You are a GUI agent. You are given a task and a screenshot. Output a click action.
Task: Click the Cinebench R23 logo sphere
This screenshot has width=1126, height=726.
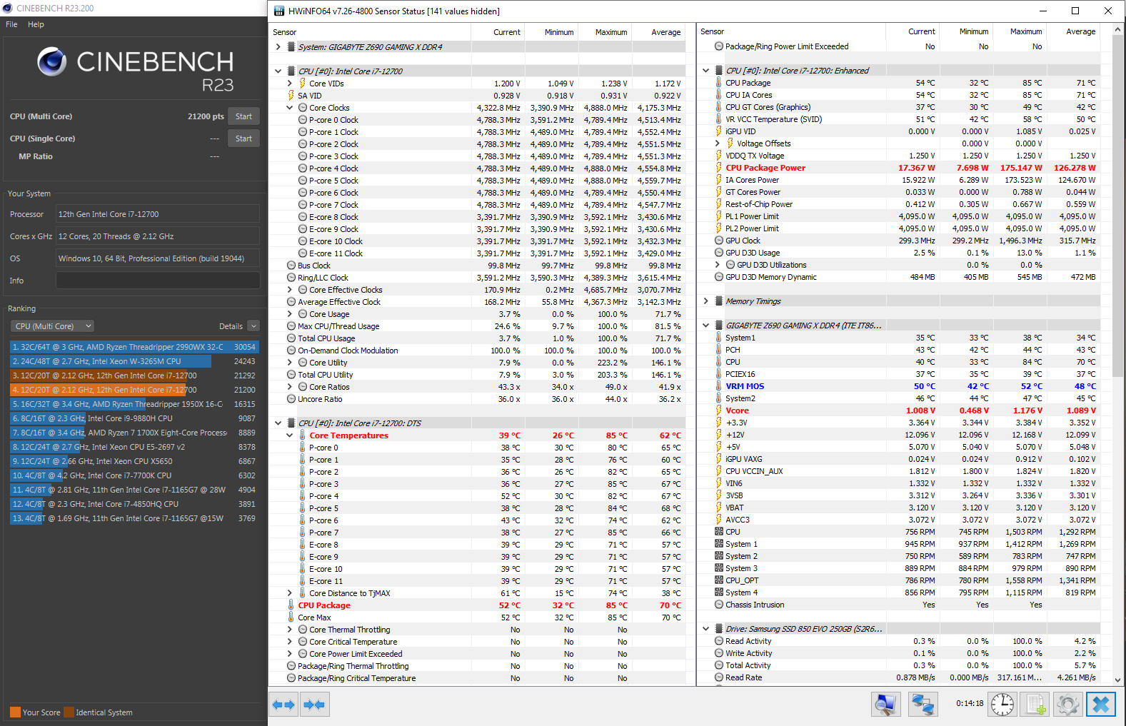(x=52, y=62)
